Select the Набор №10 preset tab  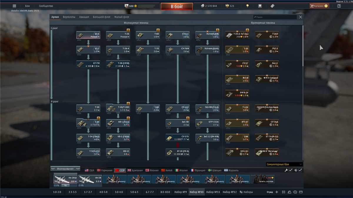point(197,192)
